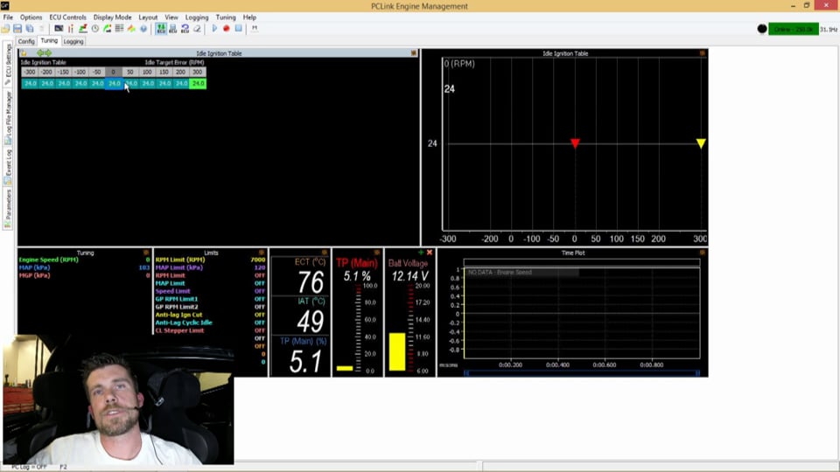Click the table grid toolbar icon
Image resolution: width=840 pixels, height=472 pixels.
tap(120, 28)
